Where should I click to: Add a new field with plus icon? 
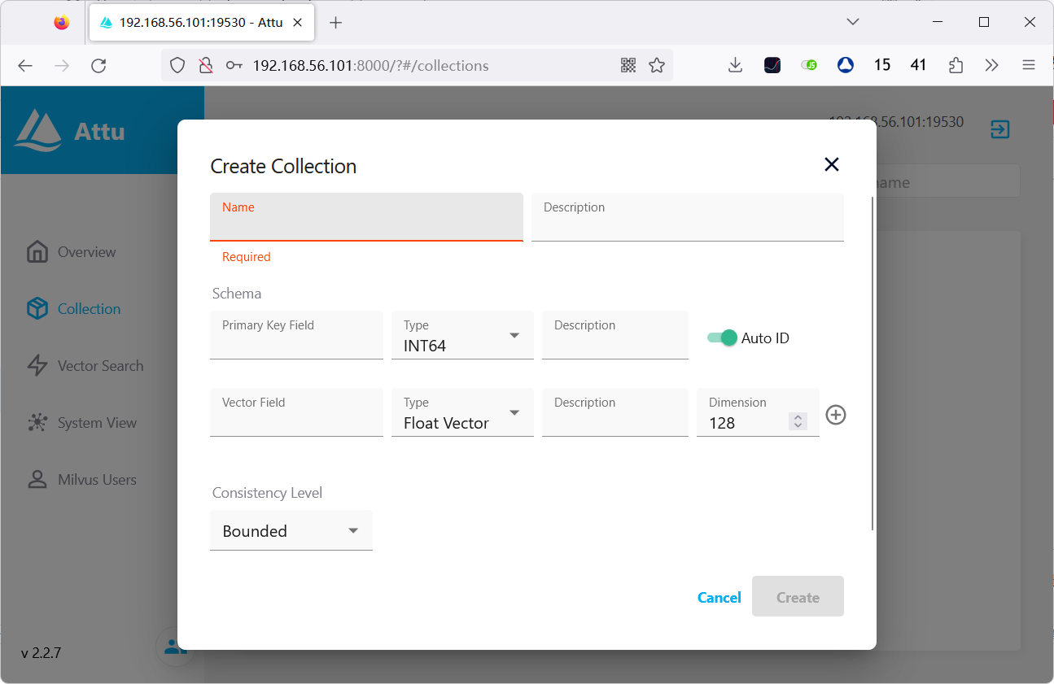pyautogui.click(x=836, y=415)
